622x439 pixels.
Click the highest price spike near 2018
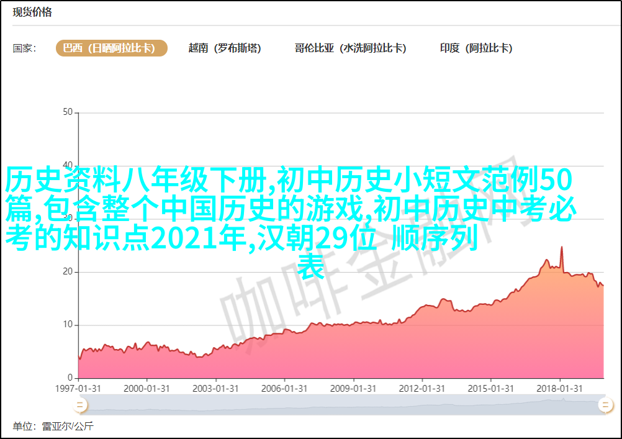562,248
